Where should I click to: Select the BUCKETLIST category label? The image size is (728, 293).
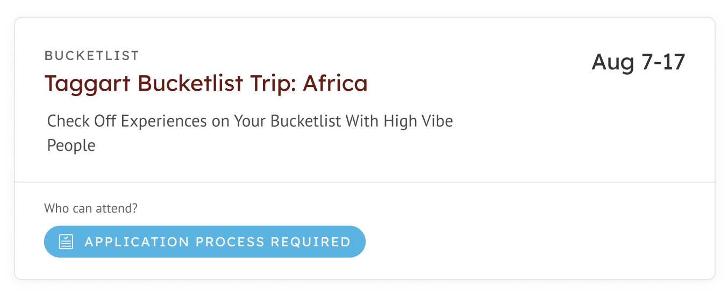tap(92, 55)
